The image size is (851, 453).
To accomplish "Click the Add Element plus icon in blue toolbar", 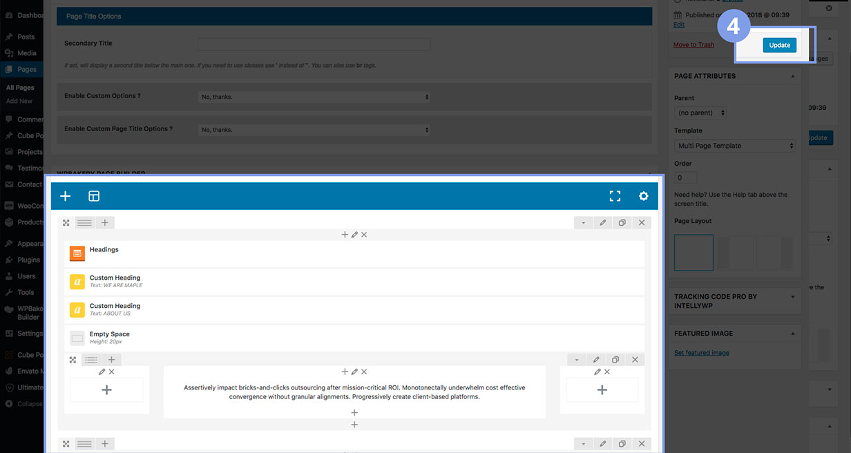I will click(x=66, y=196).
